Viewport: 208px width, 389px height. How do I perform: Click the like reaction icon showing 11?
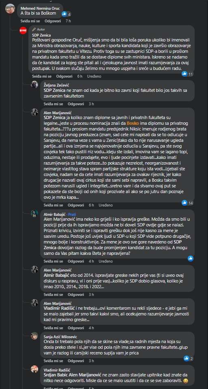pyautogui.click(x=184, y=74)
